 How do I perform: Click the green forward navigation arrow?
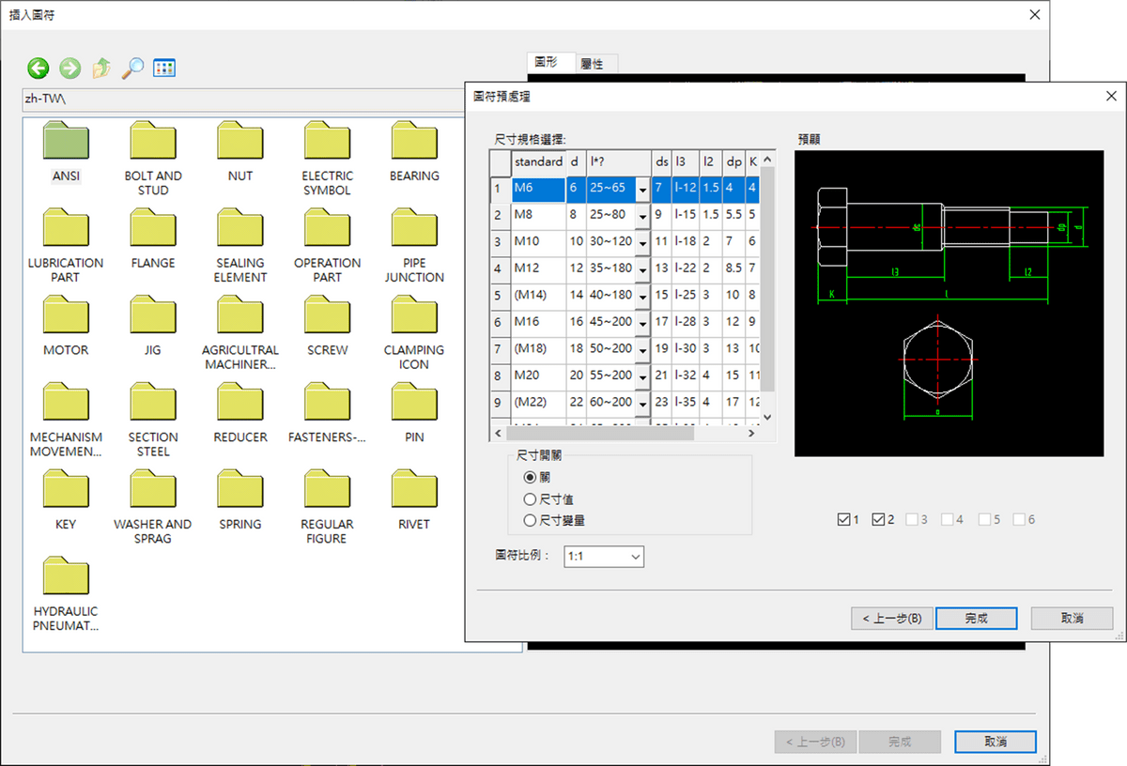click(x=69, y=68)
